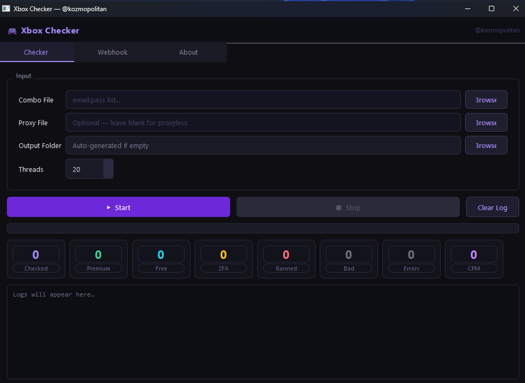Click the 2FA counter card
The image size is (525, 383).
point(224,259)
